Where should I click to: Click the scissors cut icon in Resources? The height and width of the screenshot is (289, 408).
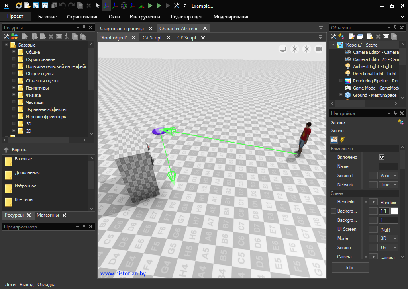pyautogui.click(x=67, y=37)
